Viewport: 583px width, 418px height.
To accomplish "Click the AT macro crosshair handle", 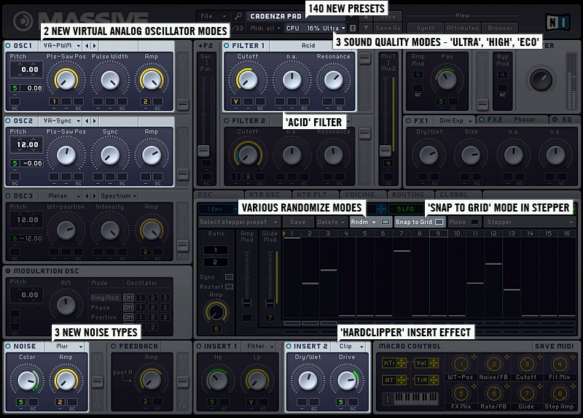I will click(402, 380).
